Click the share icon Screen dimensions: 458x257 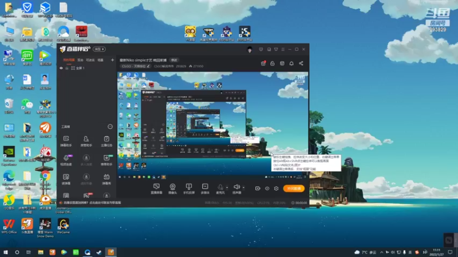coord(301,63)
